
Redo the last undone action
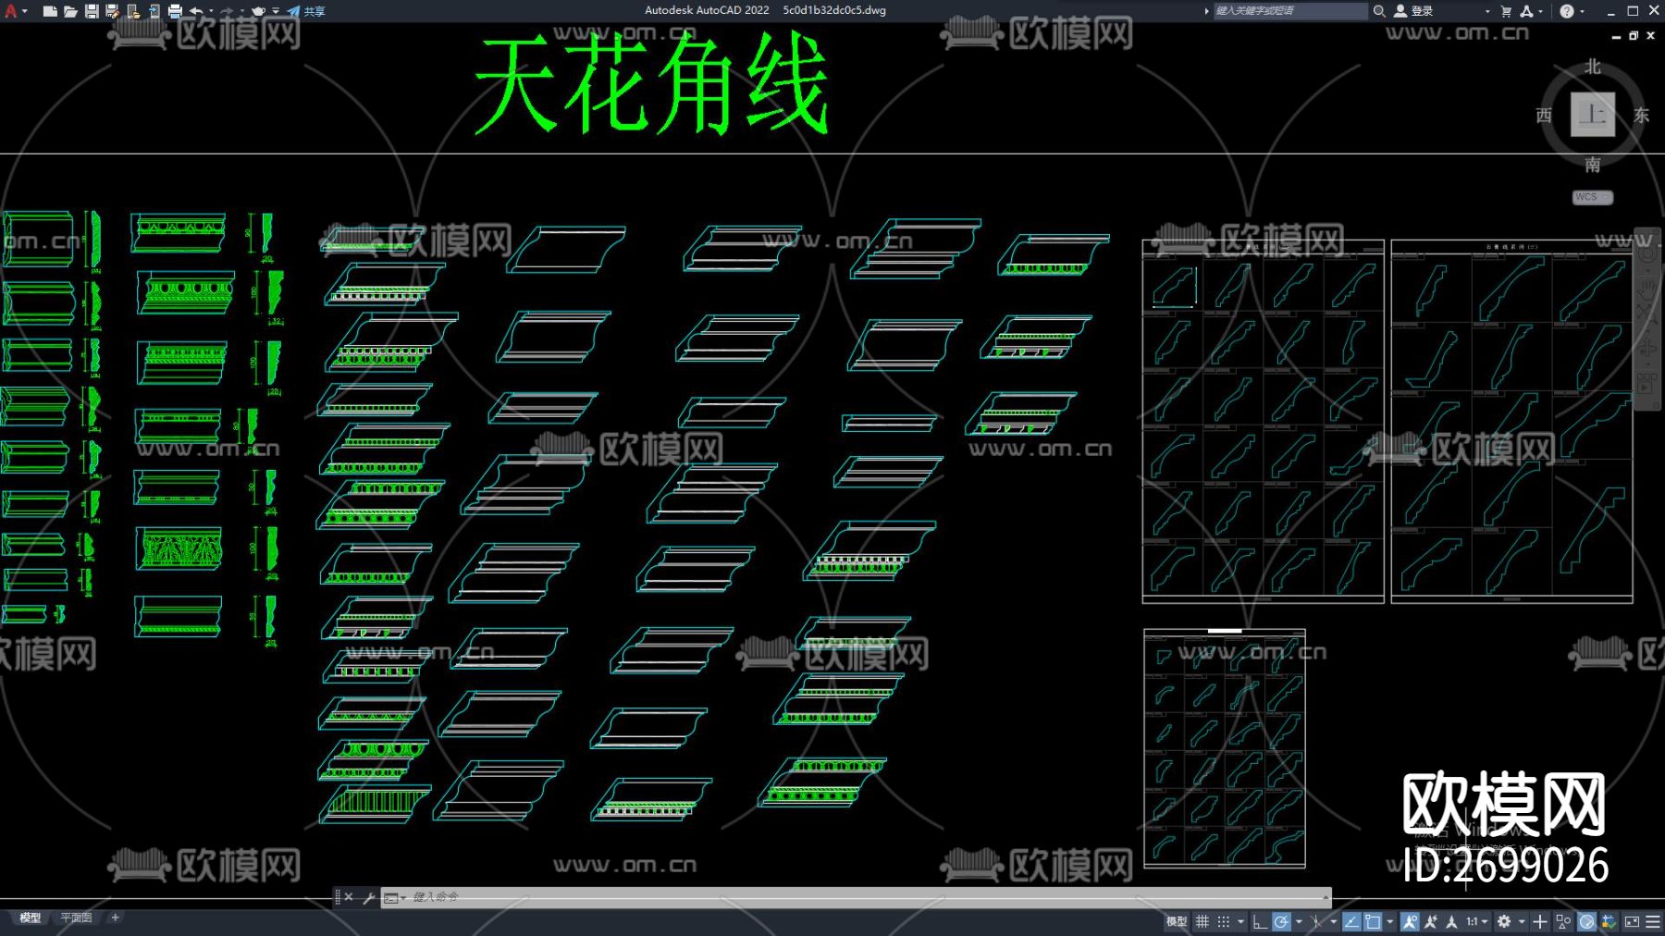pos(227,11)
